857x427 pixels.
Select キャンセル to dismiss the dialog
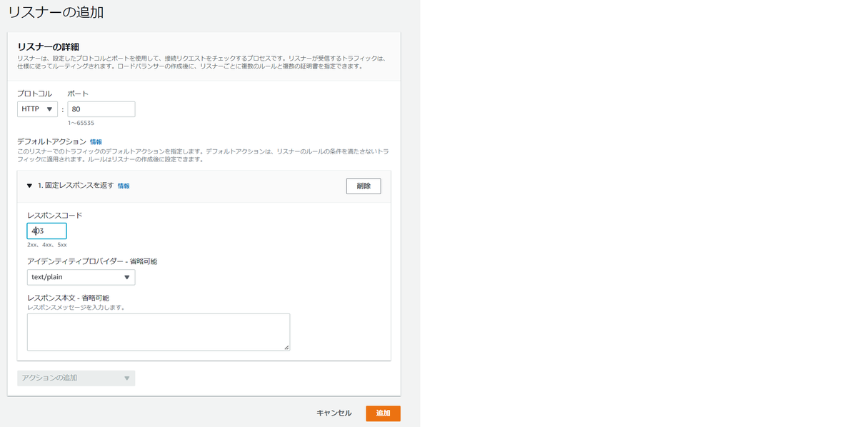[333, 413]
